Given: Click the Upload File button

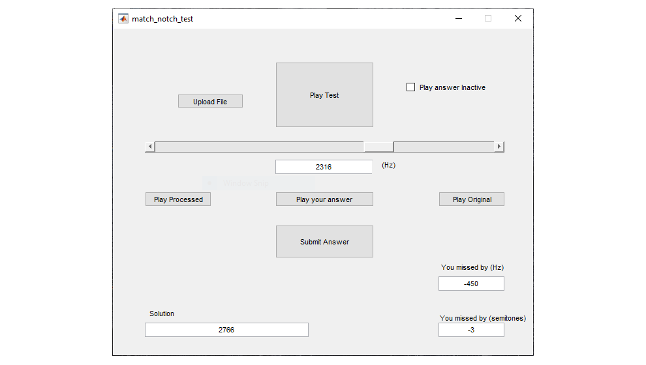Looking at the screenshot, I should 210,101.
